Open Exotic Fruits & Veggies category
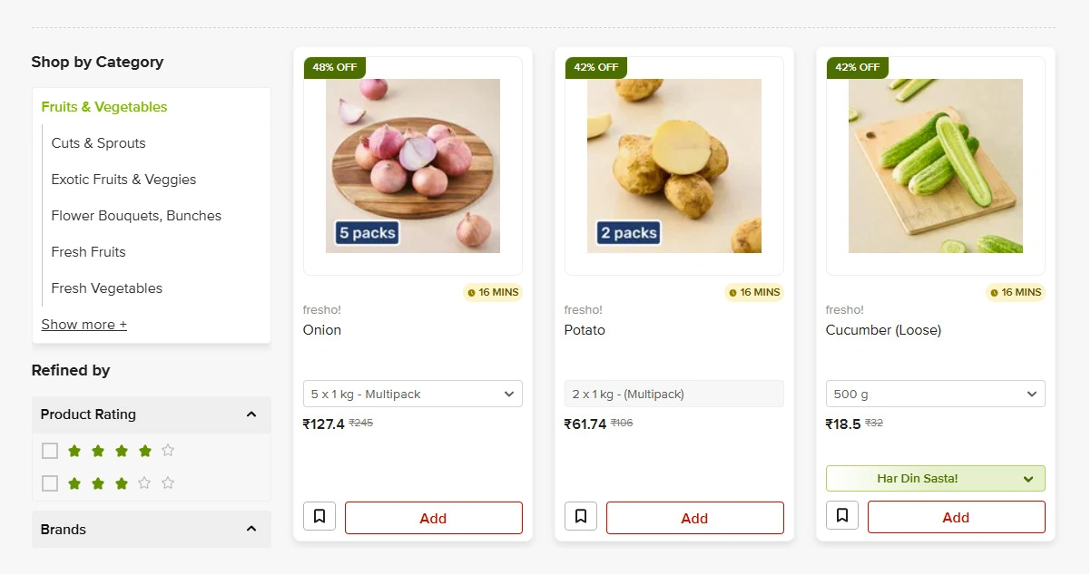 tap(123, 180)
